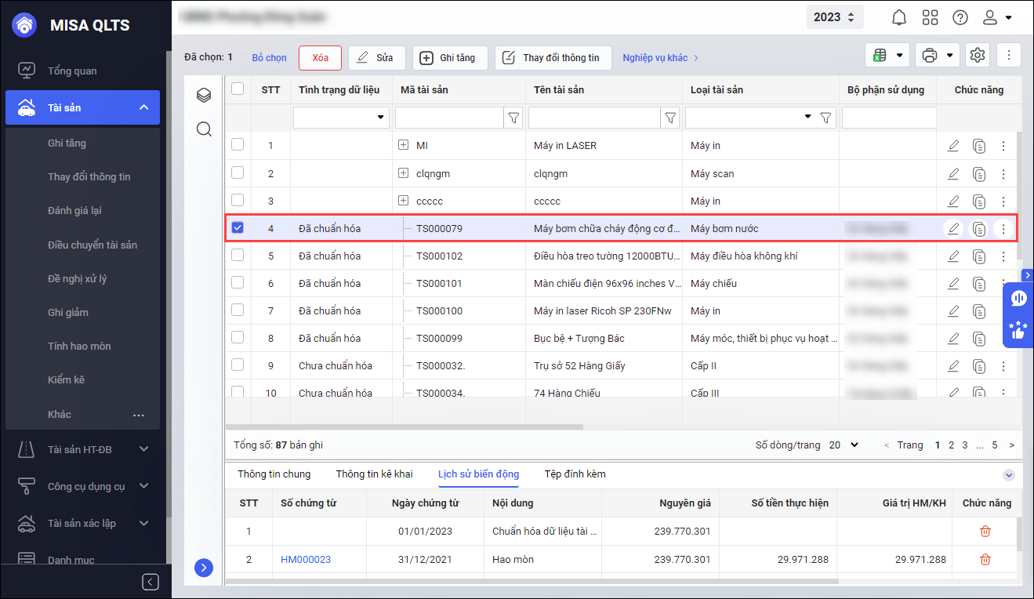Expand the Excel export dropdown arrow

(x=899, y=56)
